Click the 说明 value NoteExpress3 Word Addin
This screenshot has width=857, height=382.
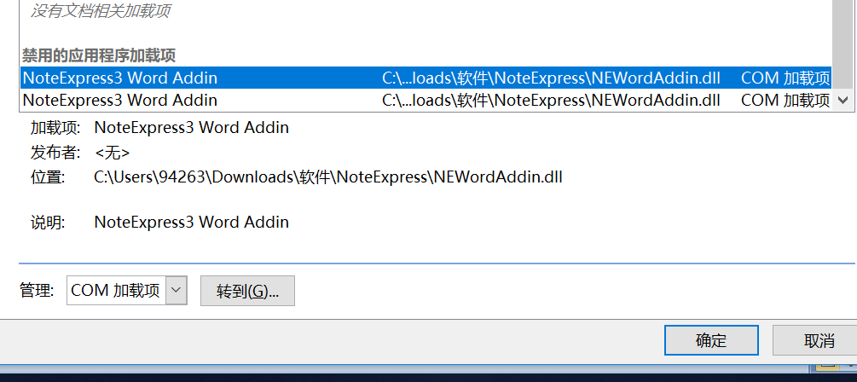[x=191, y=223]
